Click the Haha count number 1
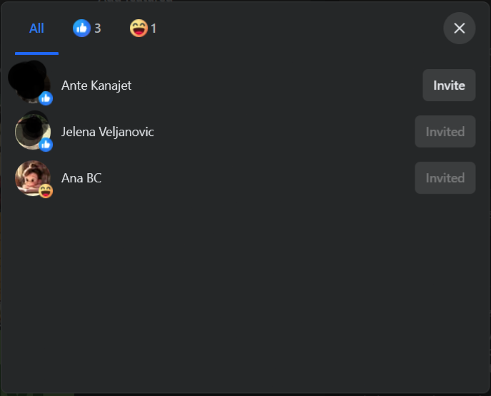 (153, 28)
